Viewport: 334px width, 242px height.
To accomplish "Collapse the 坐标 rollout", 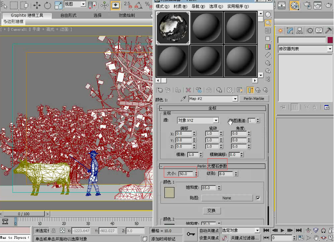I will point(213,108).
